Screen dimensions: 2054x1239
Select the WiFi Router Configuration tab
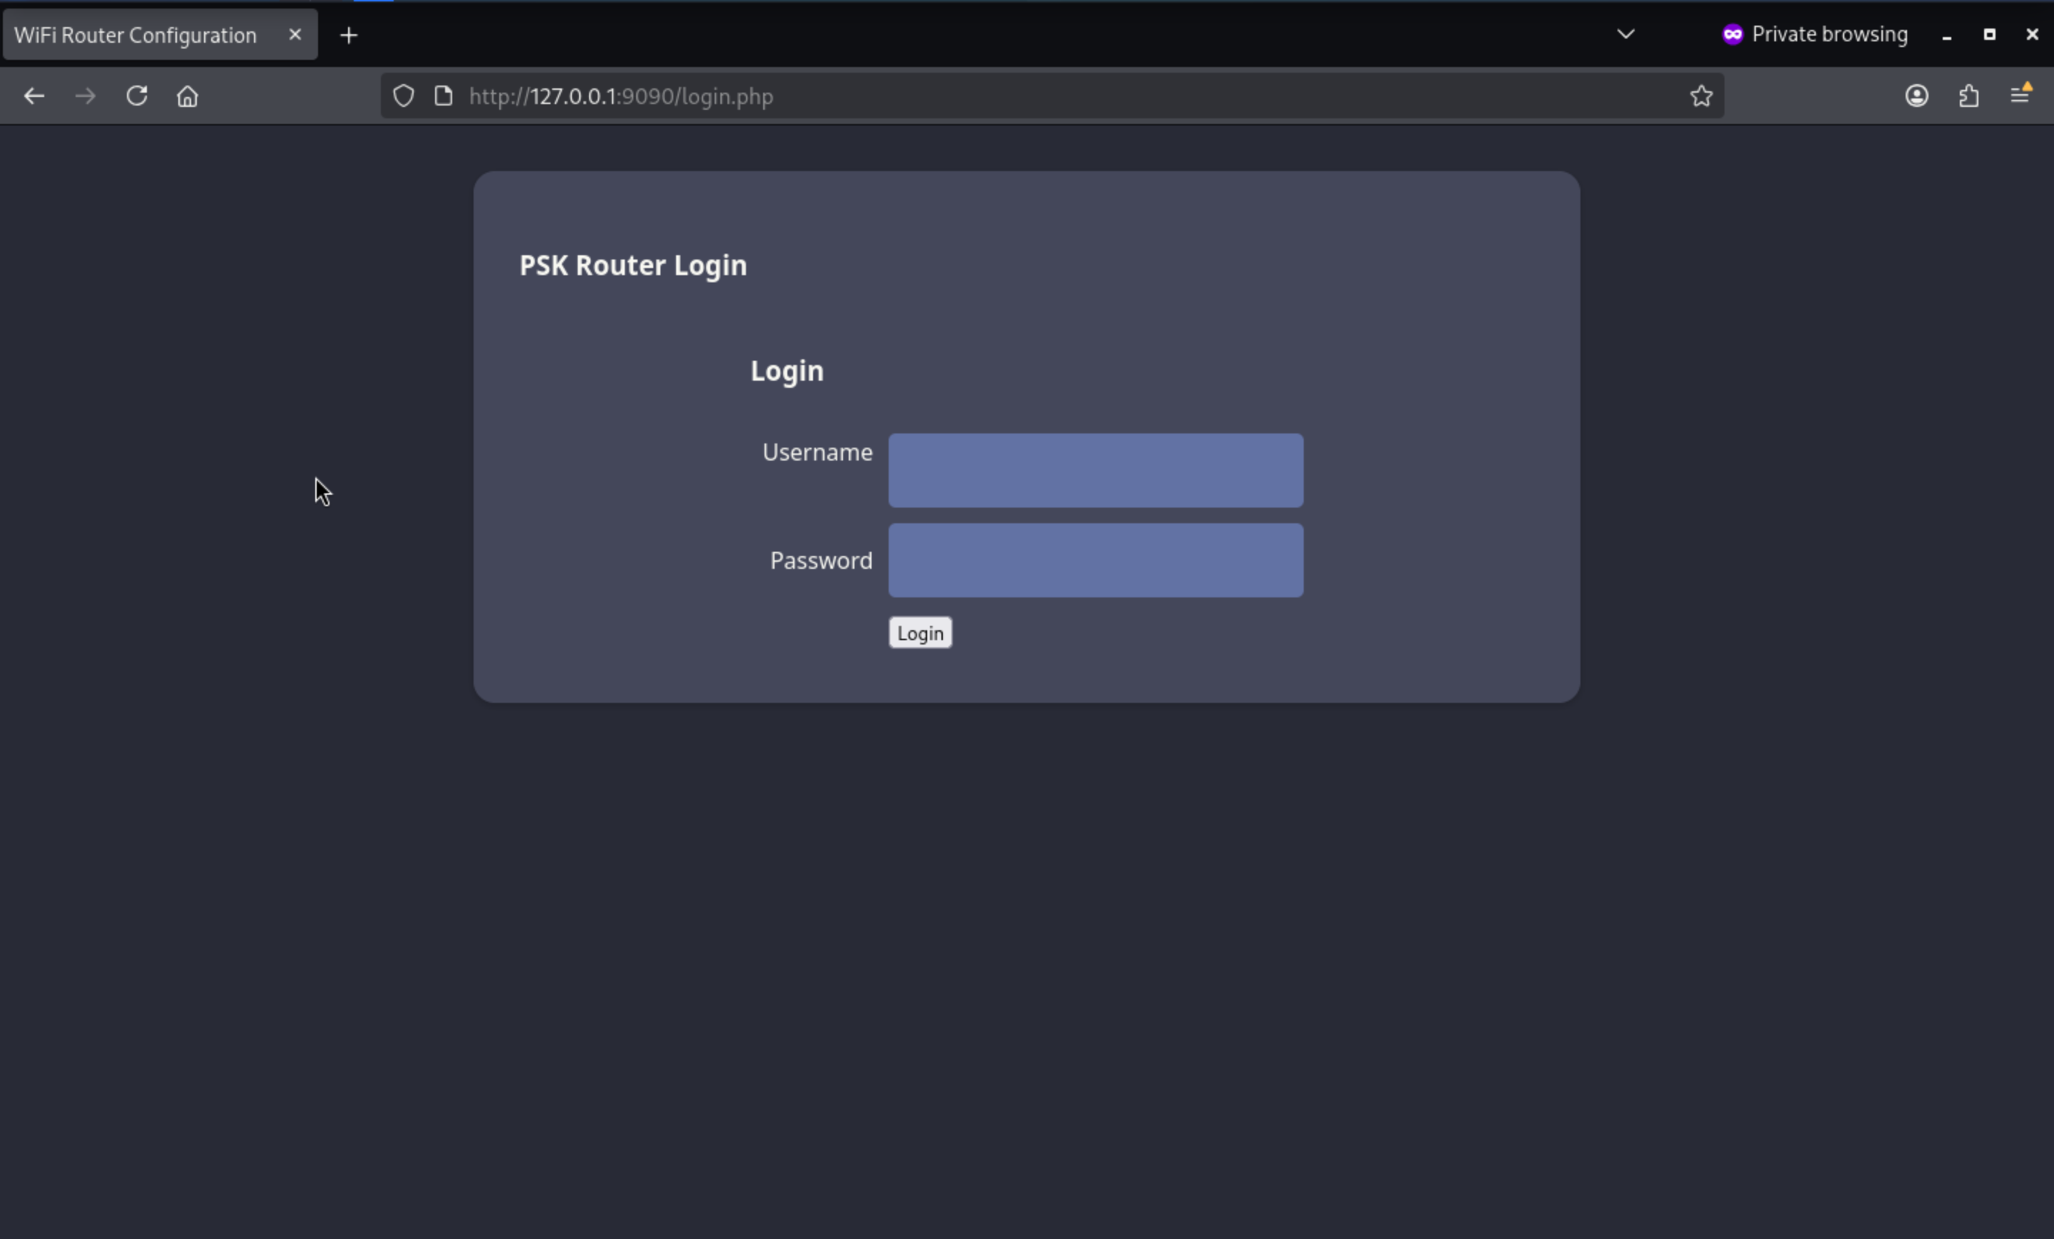coord(136,35)
